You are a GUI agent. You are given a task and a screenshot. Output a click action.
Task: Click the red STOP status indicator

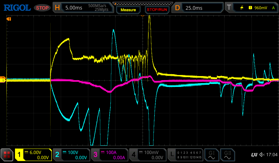[42, 8]
